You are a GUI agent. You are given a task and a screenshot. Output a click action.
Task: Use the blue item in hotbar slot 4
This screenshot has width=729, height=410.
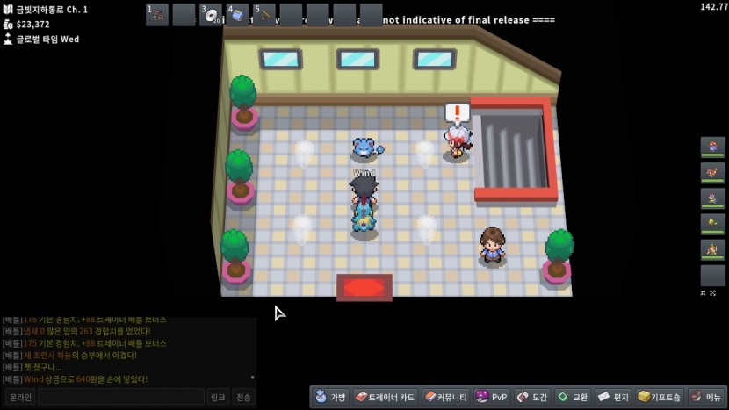tap(238, 15)
